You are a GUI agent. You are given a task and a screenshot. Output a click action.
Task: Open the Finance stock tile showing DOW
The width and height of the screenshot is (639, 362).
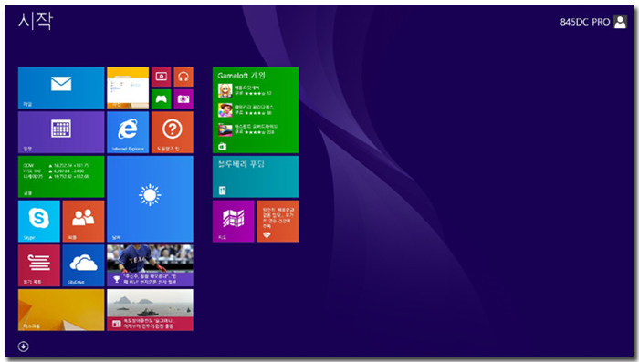click(61, 177)
